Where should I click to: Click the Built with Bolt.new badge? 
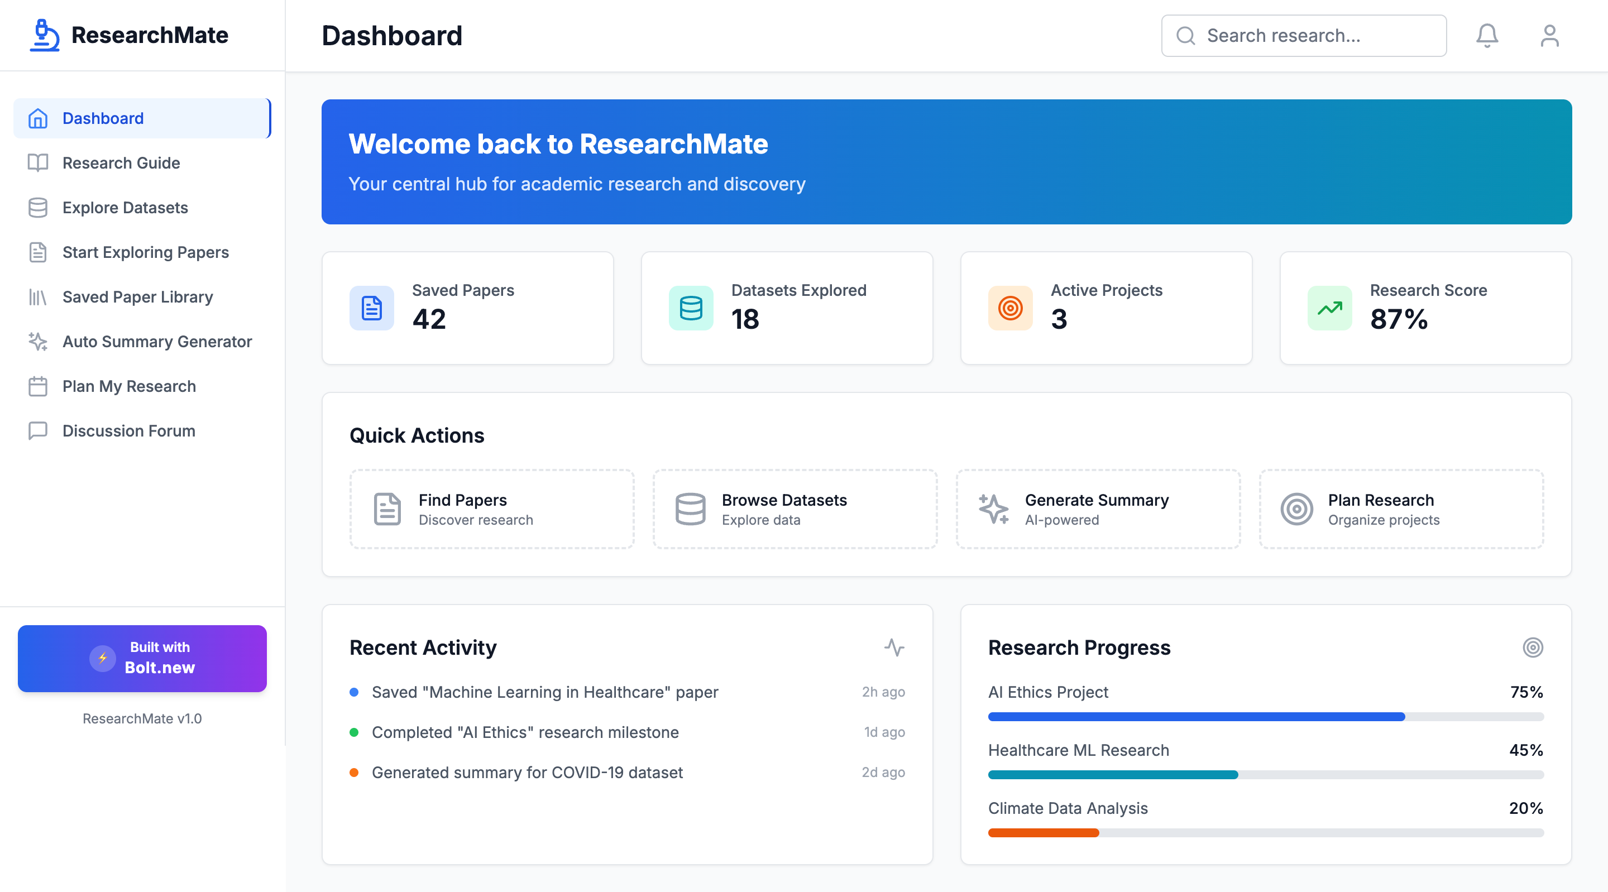pos(142,658)
